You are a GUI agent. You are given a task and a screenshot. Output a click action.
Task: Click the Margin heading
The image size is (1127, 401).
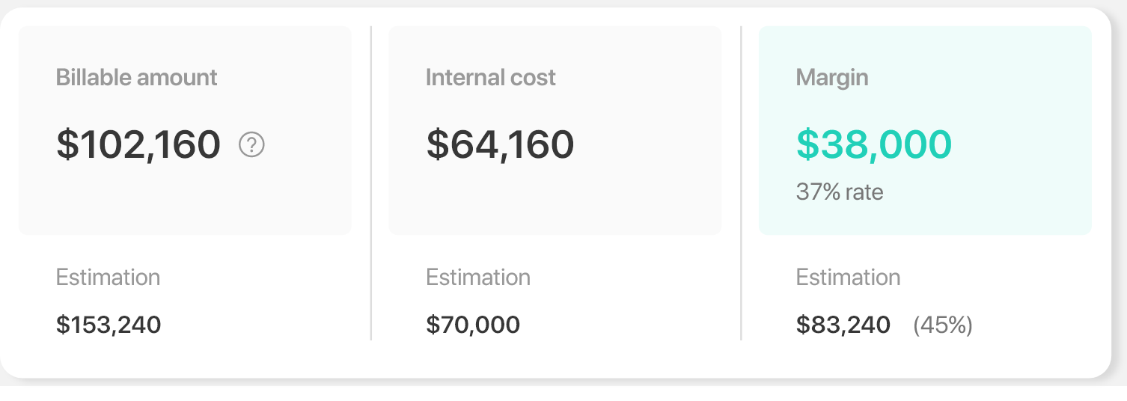tap(831, 78)
